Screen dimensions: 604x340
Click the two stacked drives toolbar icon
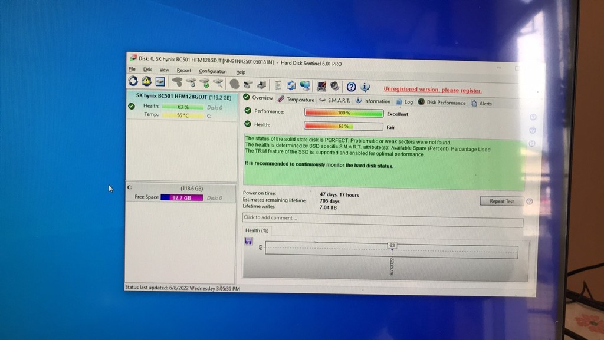248,84
